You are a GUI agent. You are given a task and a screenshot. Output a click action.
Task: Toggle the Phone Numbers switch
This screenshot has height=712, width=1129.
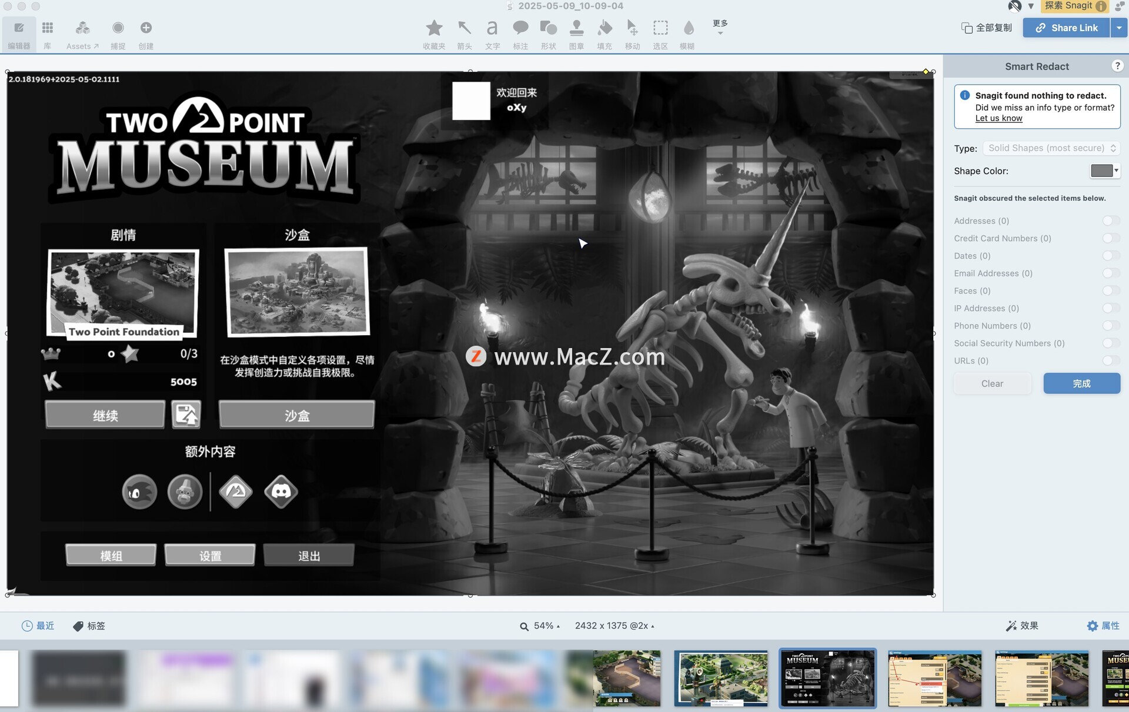1111,326
